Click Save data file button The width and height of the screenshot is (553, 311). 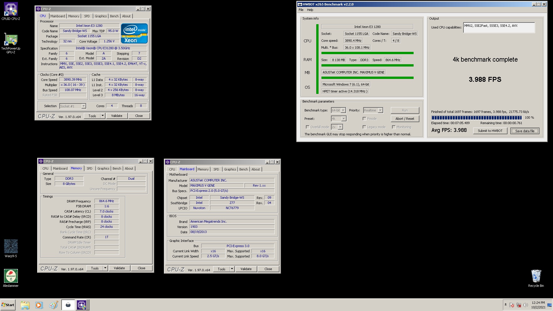(525, 131)
